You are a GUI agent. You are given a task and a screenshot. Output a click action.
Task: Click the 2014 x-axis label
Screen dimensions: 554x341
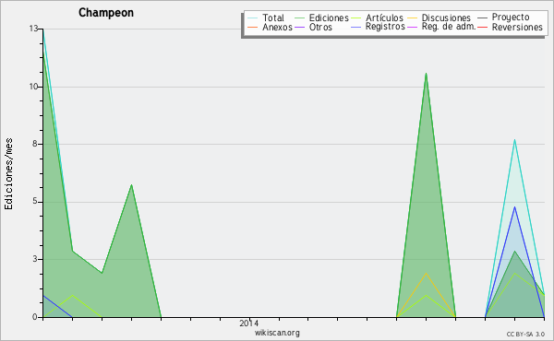pos(248,323)
